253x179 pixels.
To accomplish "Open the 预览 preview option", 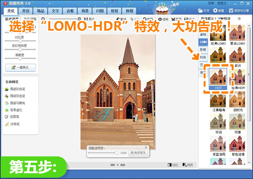I will point(188,165).
